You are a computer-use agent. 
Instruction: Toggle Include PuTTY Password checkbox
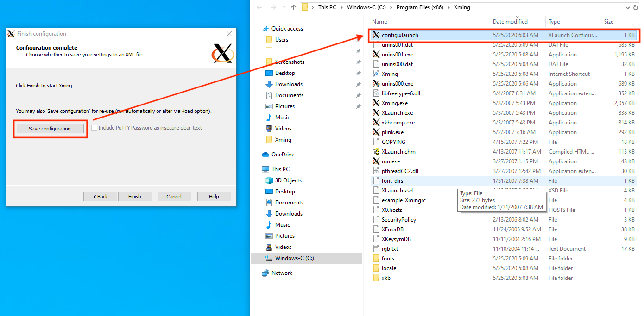click(x=95, y=128)
